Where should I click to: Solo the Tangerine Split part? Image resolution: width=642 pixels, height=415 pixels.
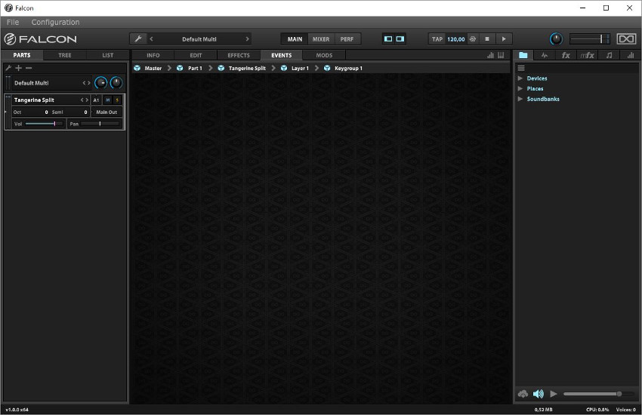[117, 100]
